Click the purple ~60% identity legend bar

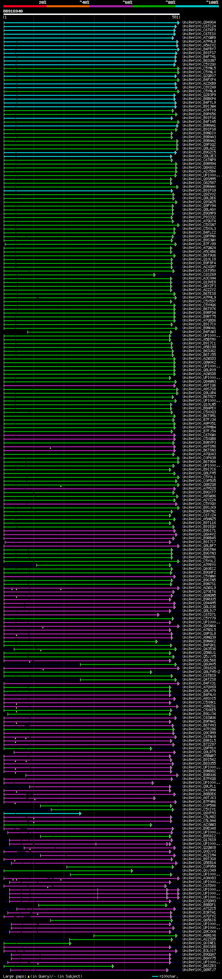(111, 6)
